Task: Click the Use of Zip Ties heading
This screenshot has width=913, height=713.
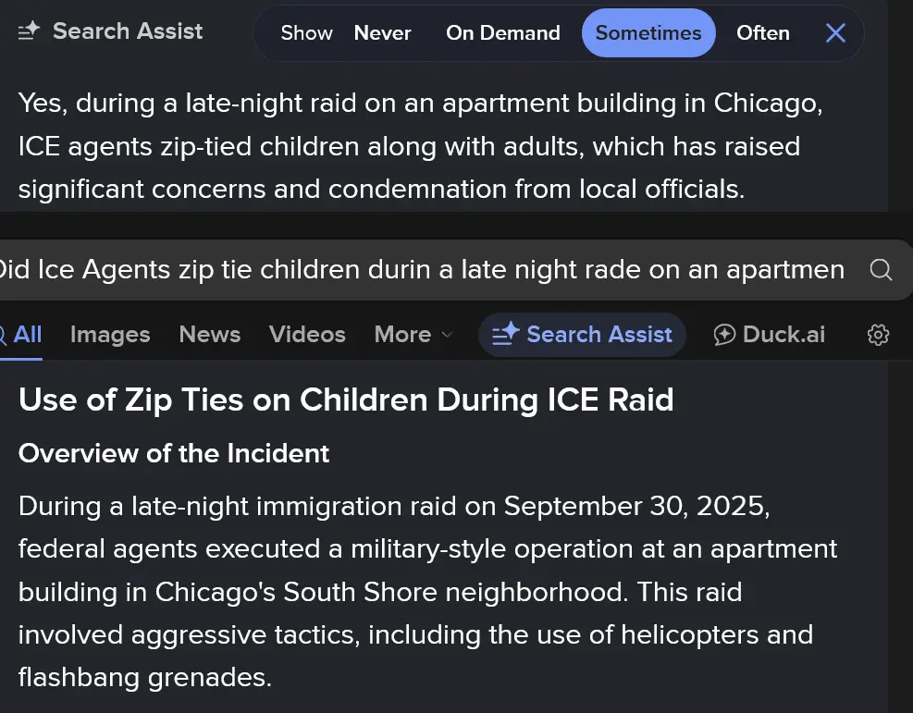Action: coord(346,400)
